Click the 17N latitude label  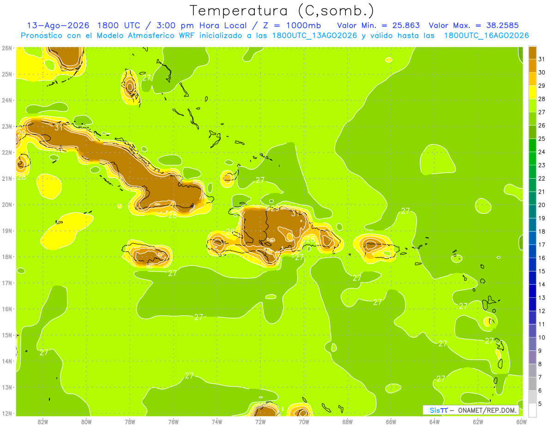tap(6, 283)
